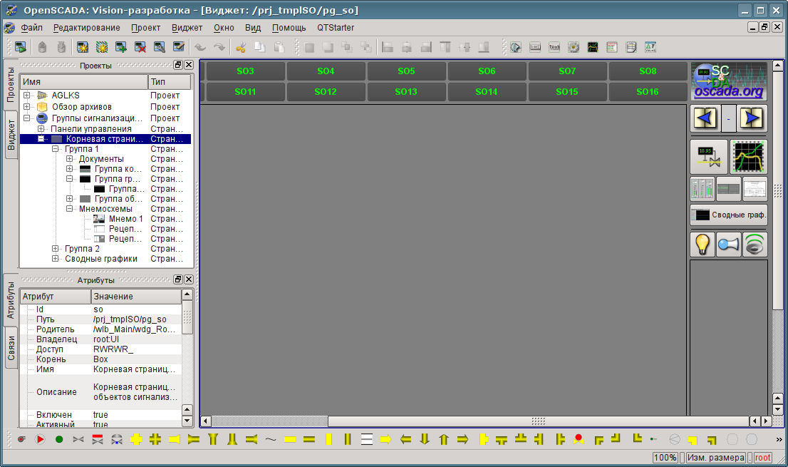The width and height of the screenshot is (788, 467).
Task: Switch to the Связи side tab
Action: click(x=11, y=348)
